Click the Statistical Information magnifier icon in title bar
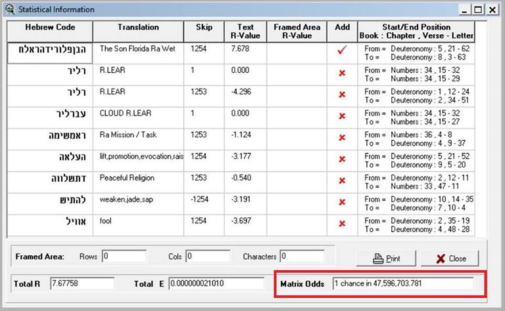This screenshot has height=311, width=505. point(10,9)
